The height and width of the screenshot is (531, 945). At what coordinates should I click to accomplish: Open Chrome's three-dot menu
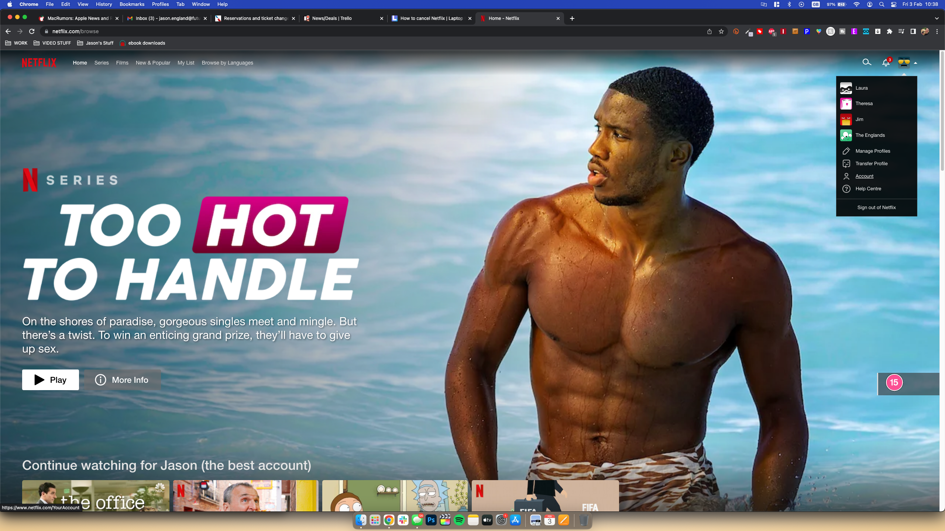[937, 31]
